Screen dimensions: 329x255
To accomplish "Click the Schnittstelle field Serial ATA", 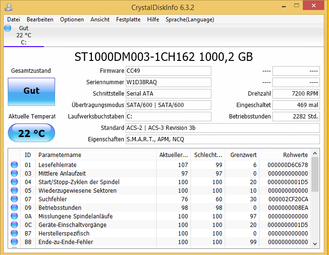I will click(x=169, y=94).
